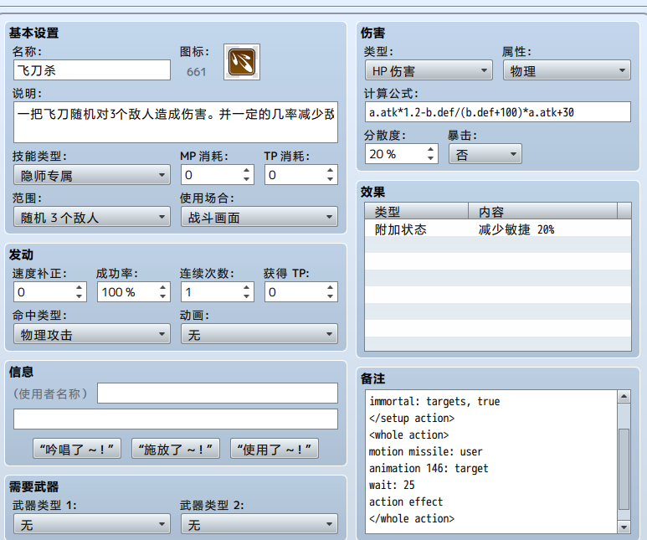Image resolution: width=647 pixels, height=540 pixels.
Task: Click the 成功率 100 % value field
Action: [127, 292]
